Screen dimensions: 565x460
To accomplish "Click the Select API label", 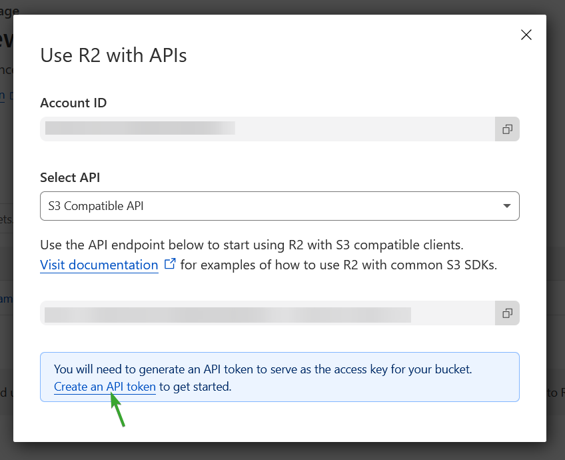I will click(x=70, y=177).
